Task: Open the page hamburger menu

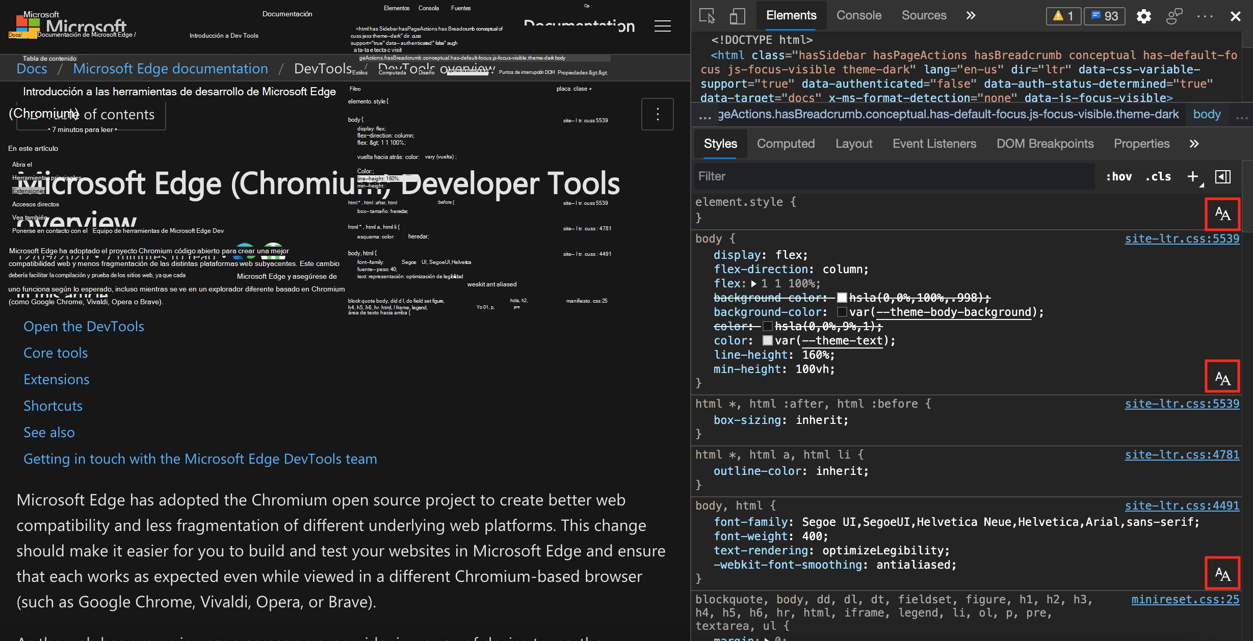Action: point(662,26)
